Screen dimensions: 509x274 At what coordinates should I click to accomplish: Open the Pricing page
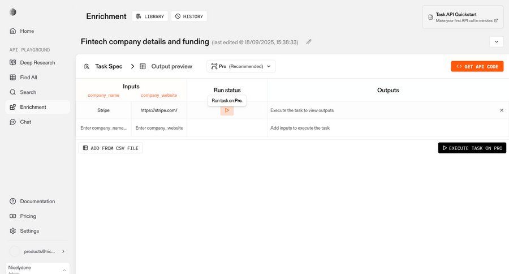28,216
